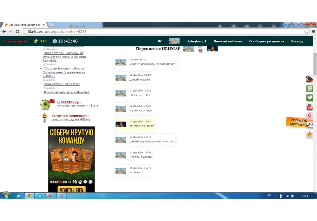Click the VK social sidebar icon
This screenshot has height=221, width=317.
[310, 88]
